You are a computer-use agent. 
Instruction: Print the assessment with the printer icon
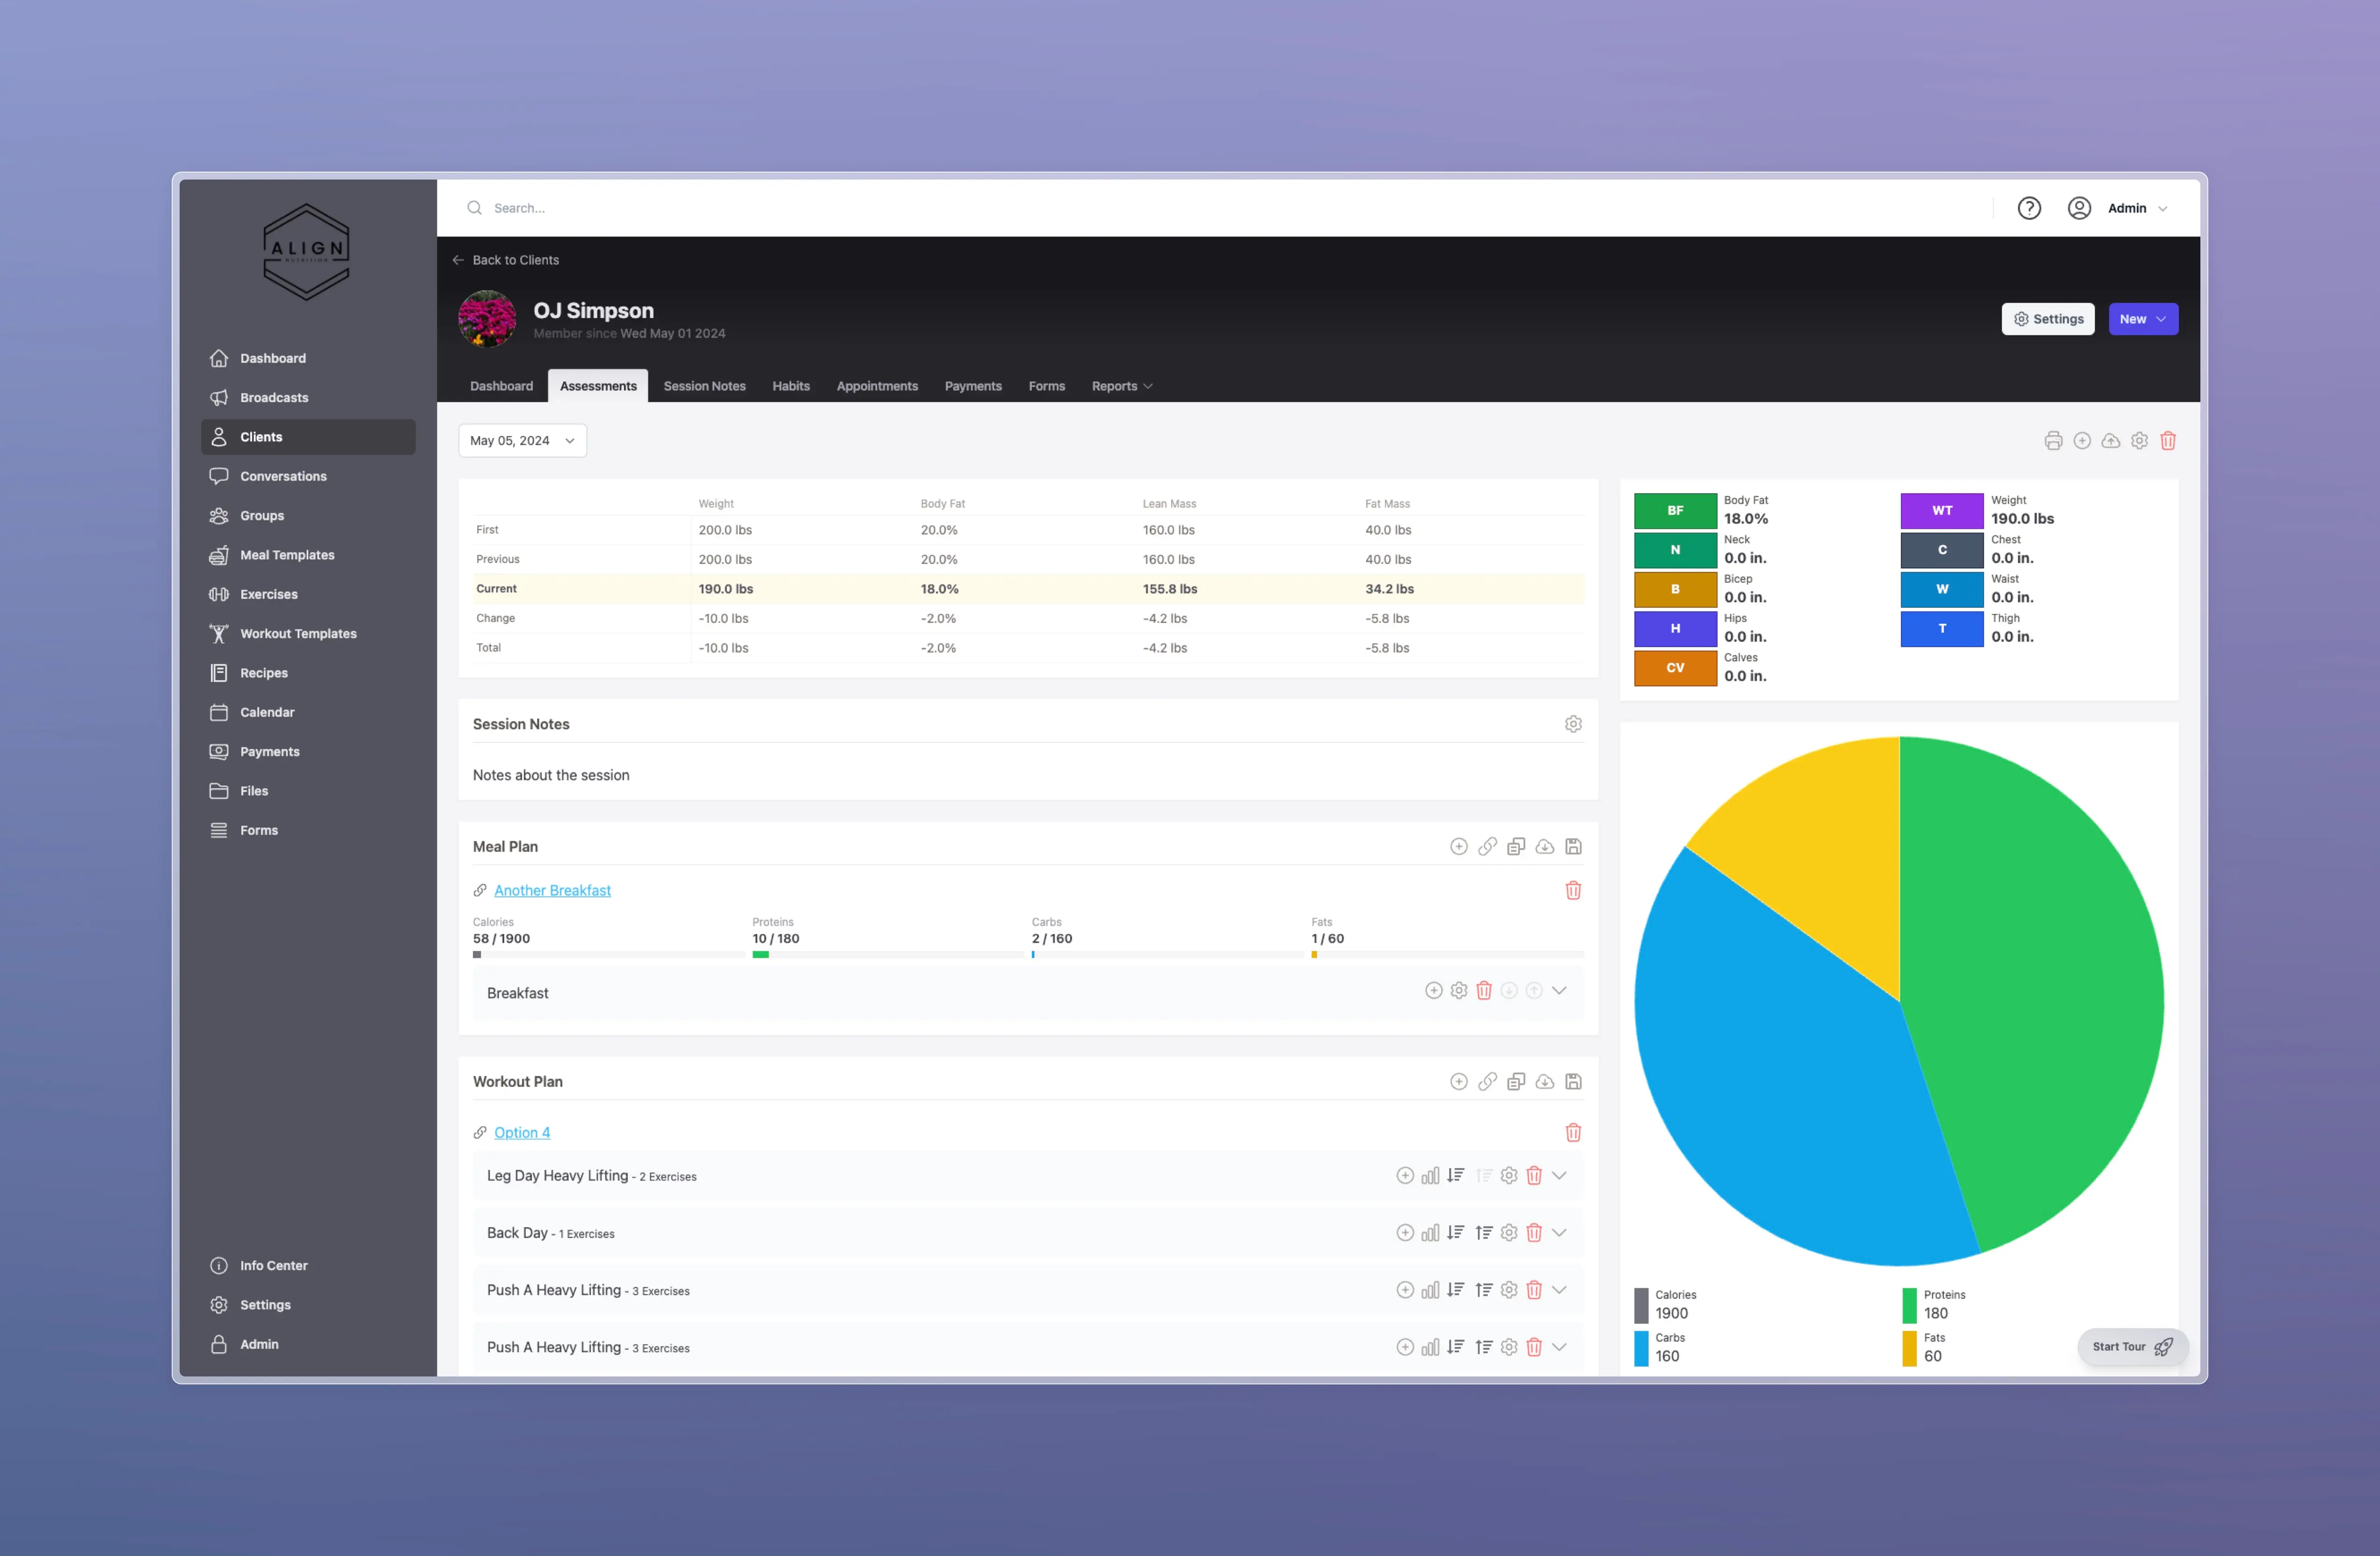point(2053,441)
